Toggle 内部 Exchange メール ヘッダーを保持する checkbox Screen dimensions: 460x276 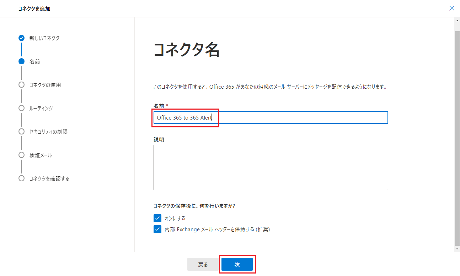pyautogui.click(x=157, y=229)
